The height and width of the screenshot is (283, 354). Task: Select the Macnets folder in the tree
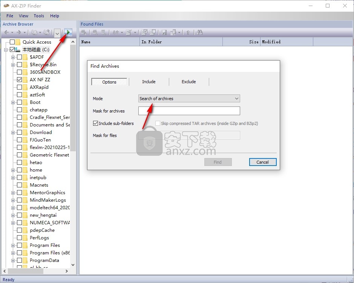coord(39,185)
